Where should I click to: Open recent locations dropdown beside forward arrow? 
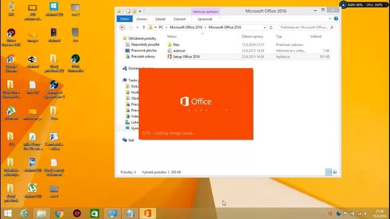(137, 27)
